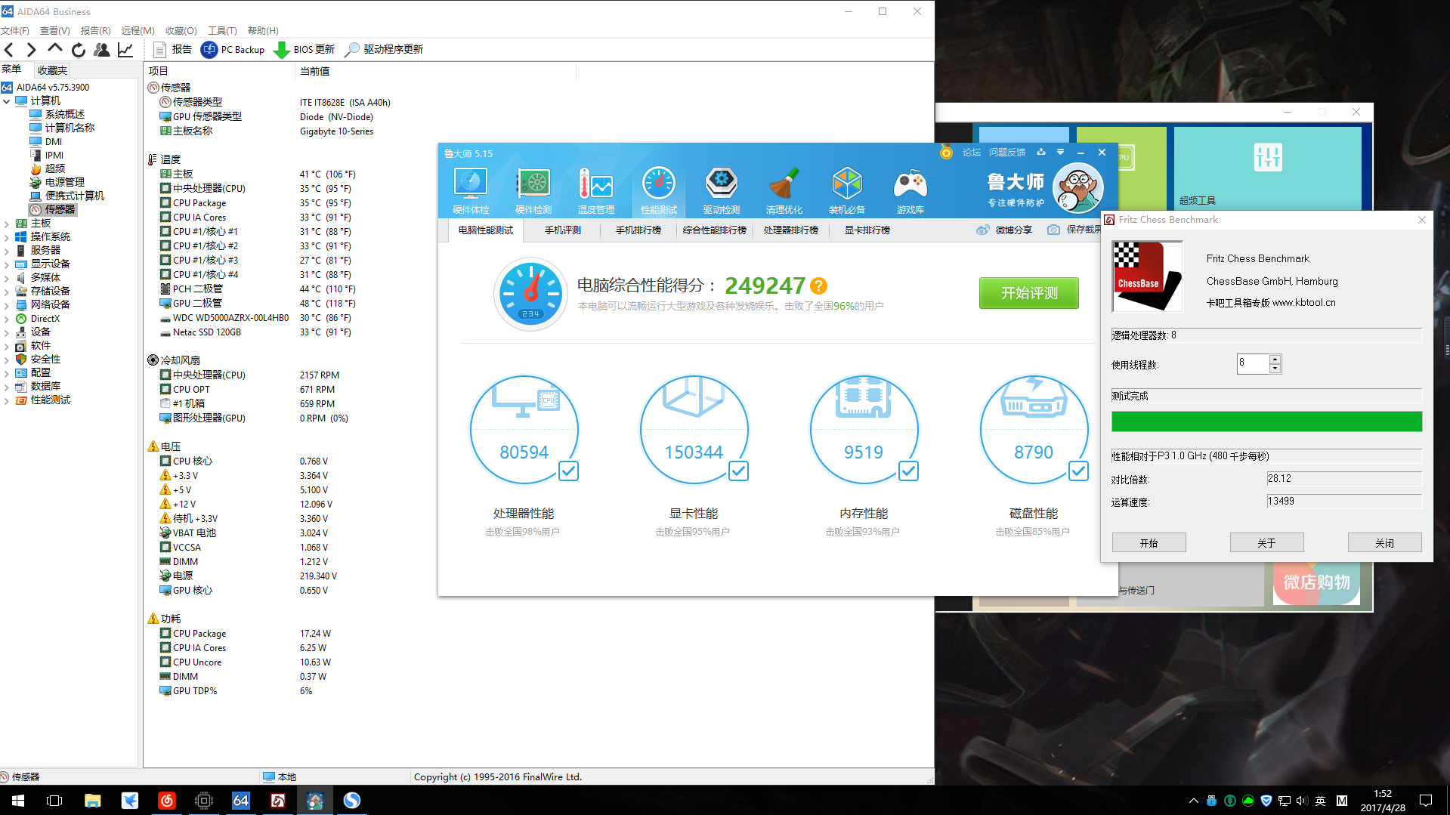Toggle the CPU IA Cores temperature checkbox
This screenshot has height=815, width=1450.
(165, 218)
